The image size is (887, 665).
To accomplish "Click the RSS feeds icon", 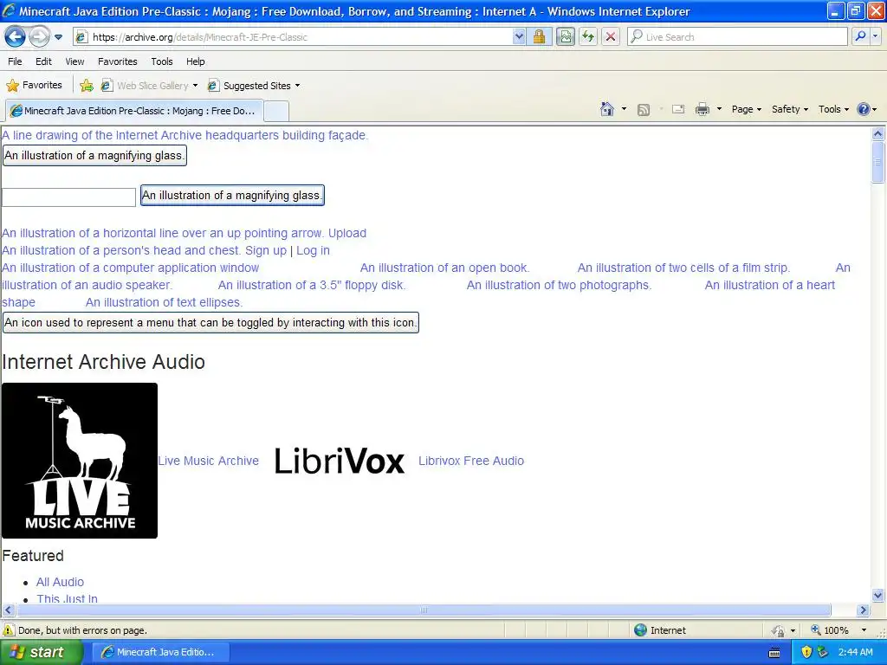I will point(644,110).
